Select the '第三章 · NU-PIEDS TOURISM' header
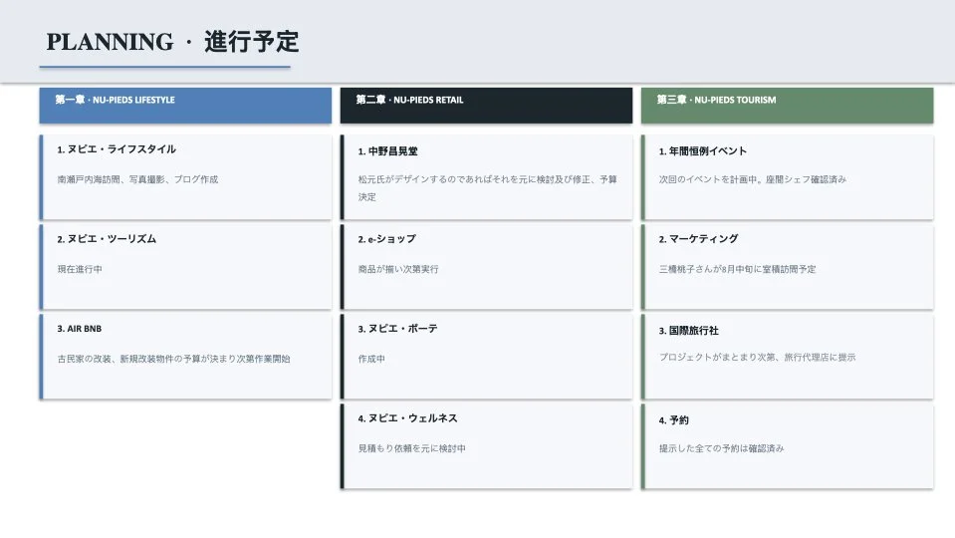The width and height of the screenshot is (955, 538). pyautogui.click(x=787, y=106)
